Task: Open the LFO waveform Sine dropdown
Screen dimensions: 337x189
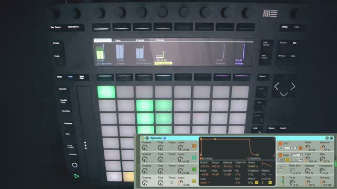Action: click(285, 148)
